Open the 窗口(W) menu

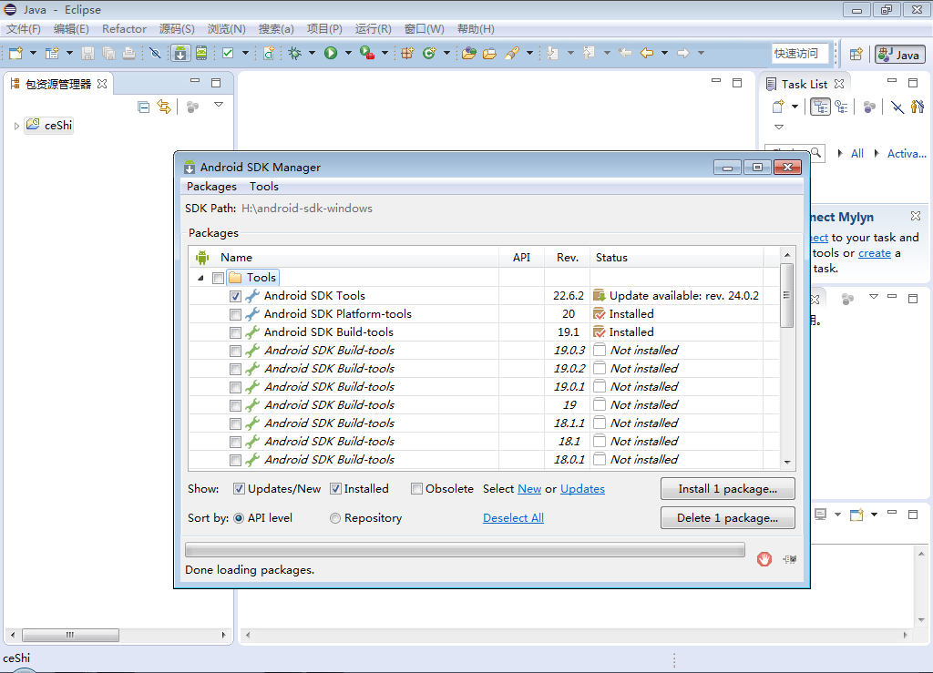(x=424, y=29)
